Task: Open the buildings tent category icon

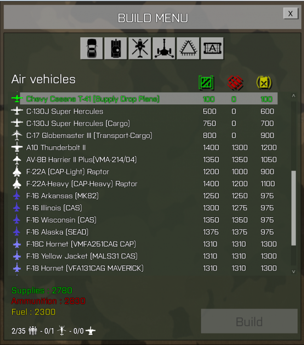Action: click(188, 48)
